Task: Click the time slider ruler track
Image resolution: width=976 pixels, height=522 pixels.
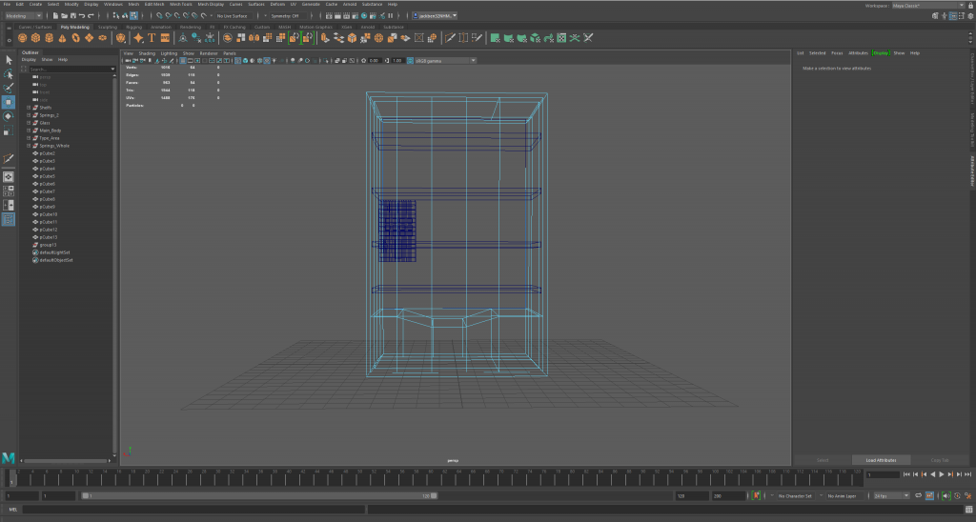Action: pyautogui.click(x=429, y=473)
